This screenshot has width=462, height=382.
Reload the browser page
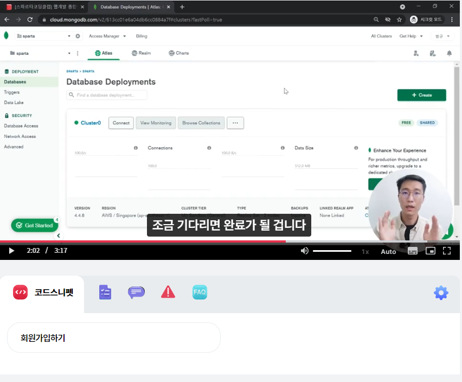click(x=30, y=20)
